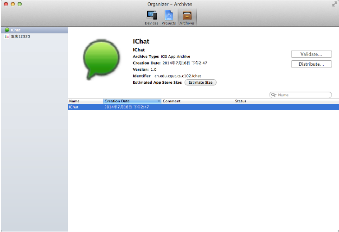
Task: Open the Devices section in toolbar
Action: coord(151,17)
